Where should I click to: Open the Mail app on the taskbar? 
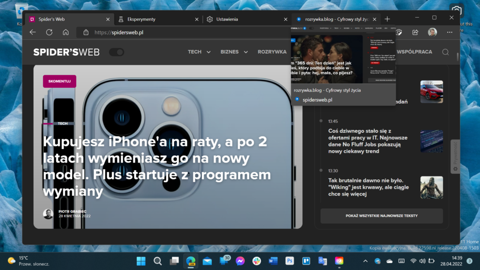click(x=207, y=261)
